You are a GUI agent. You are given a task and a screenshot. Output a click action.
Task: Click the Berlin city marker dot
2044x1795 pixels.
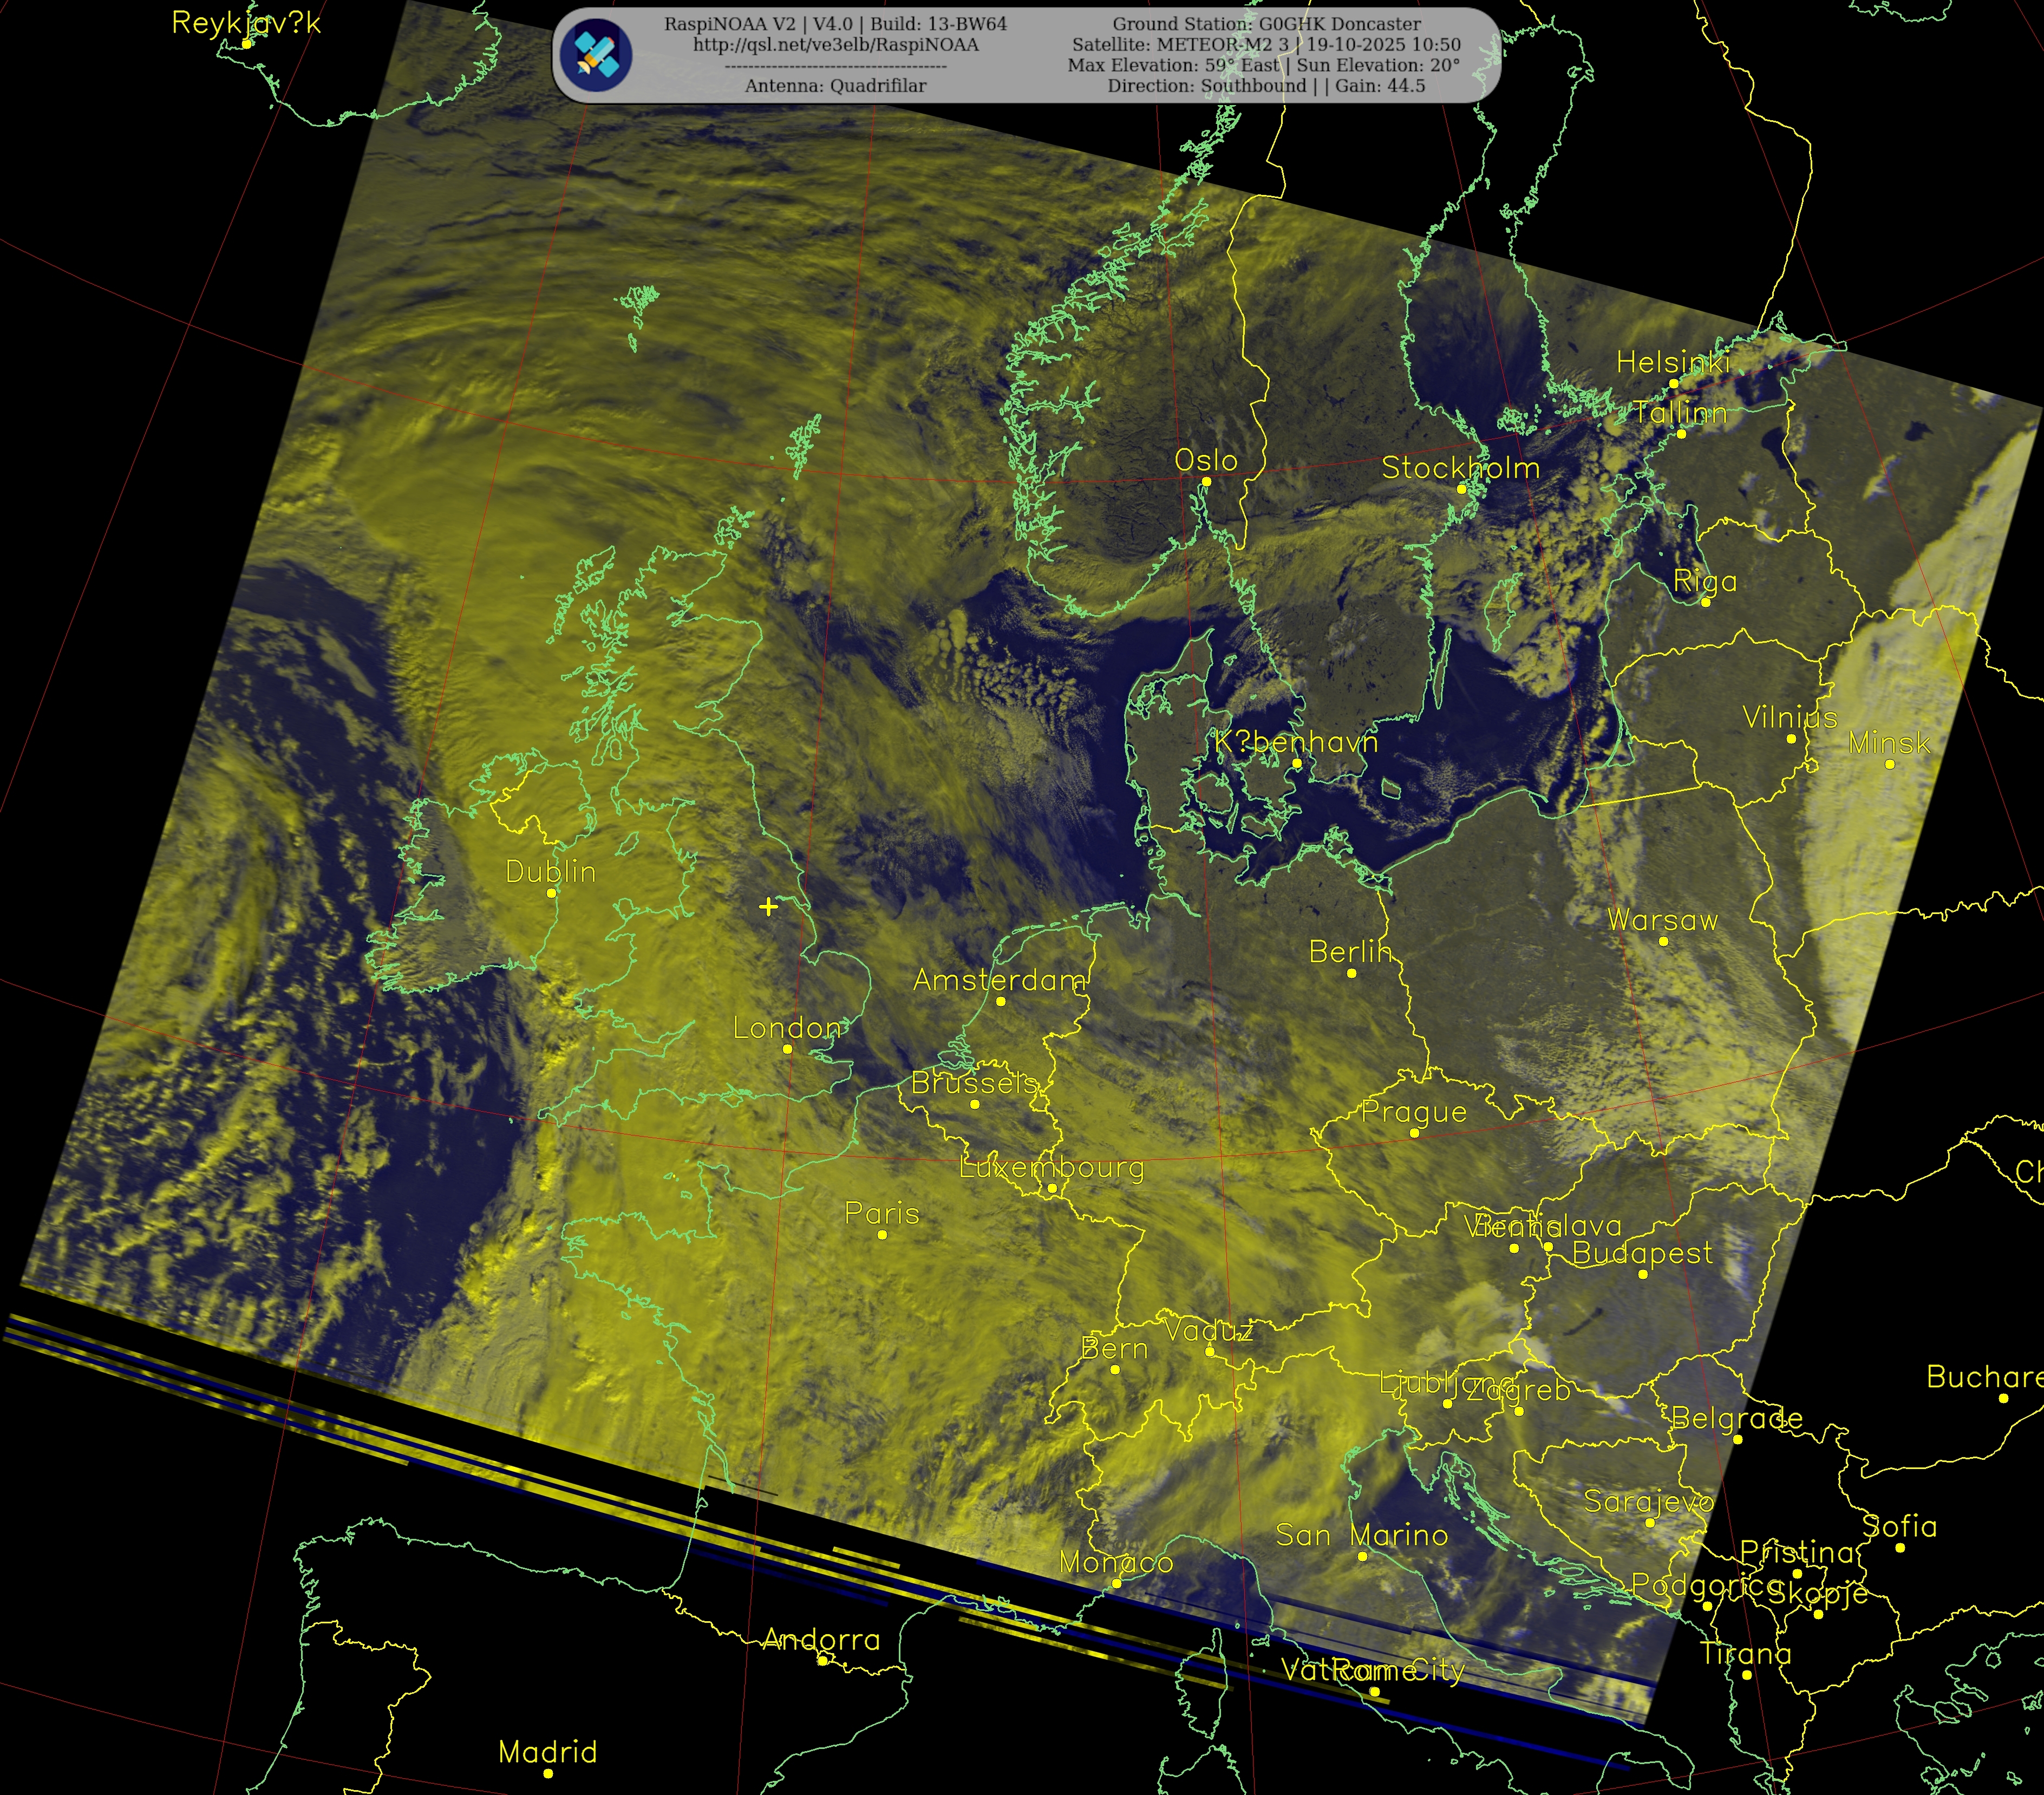pyautogui.click(x=1351, y=973)
